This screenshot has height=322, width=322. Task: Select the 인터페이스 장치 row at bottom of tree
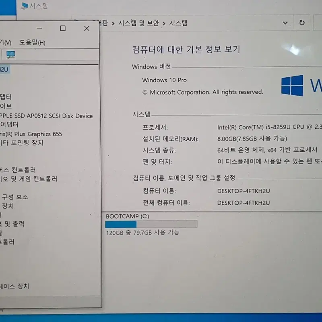click(14, 286)
